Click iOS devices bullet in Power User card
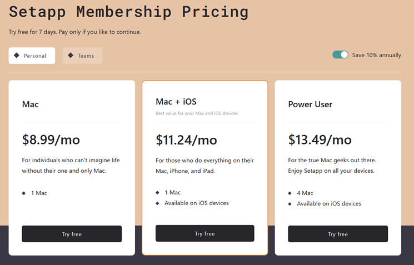 coord(290,204)
